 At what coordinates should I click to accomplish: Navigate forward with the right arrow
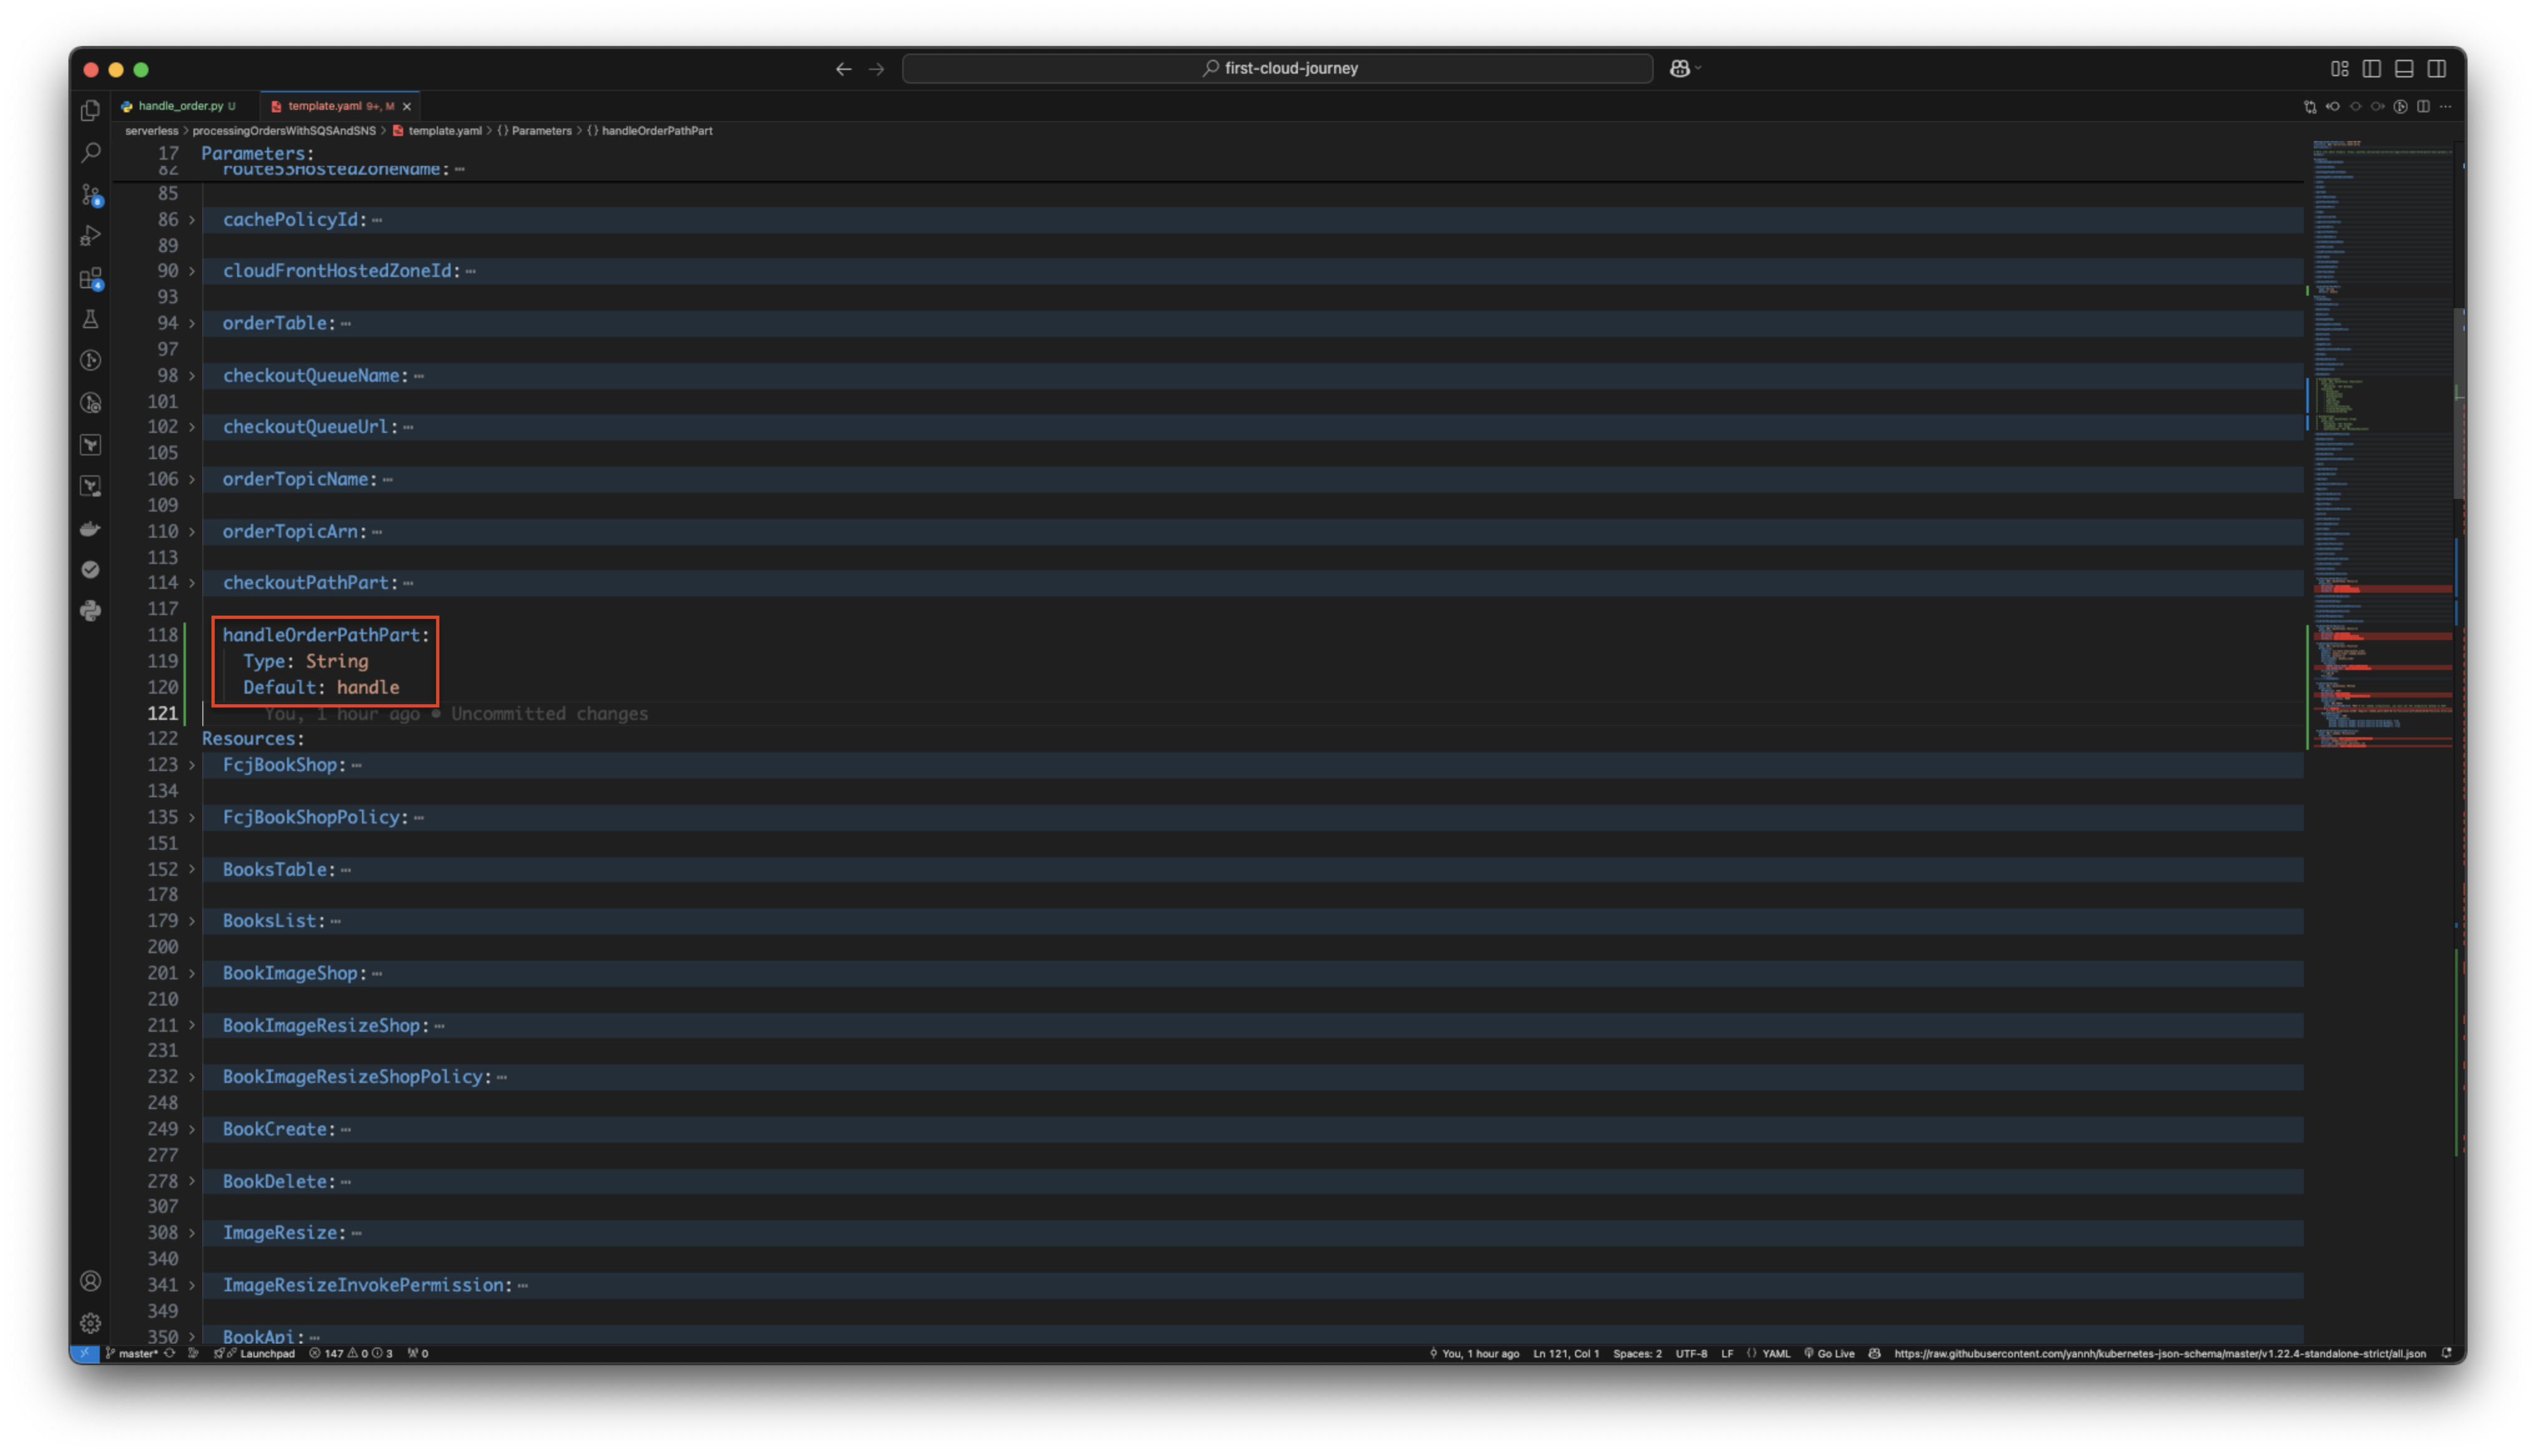(x=876, y=69)
